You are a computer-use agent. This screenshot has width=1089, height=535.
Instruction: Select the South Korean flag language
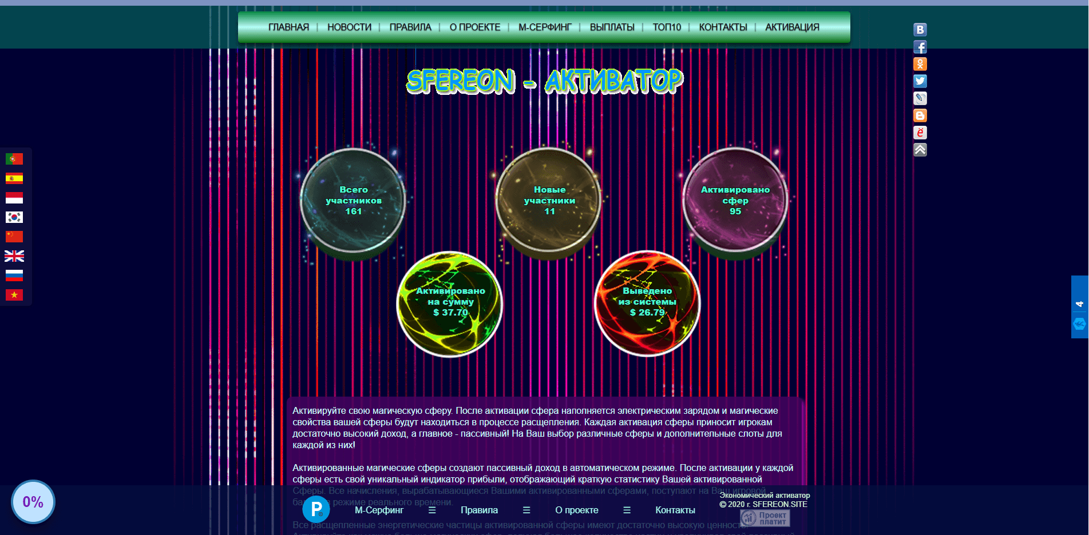[14, 217]
